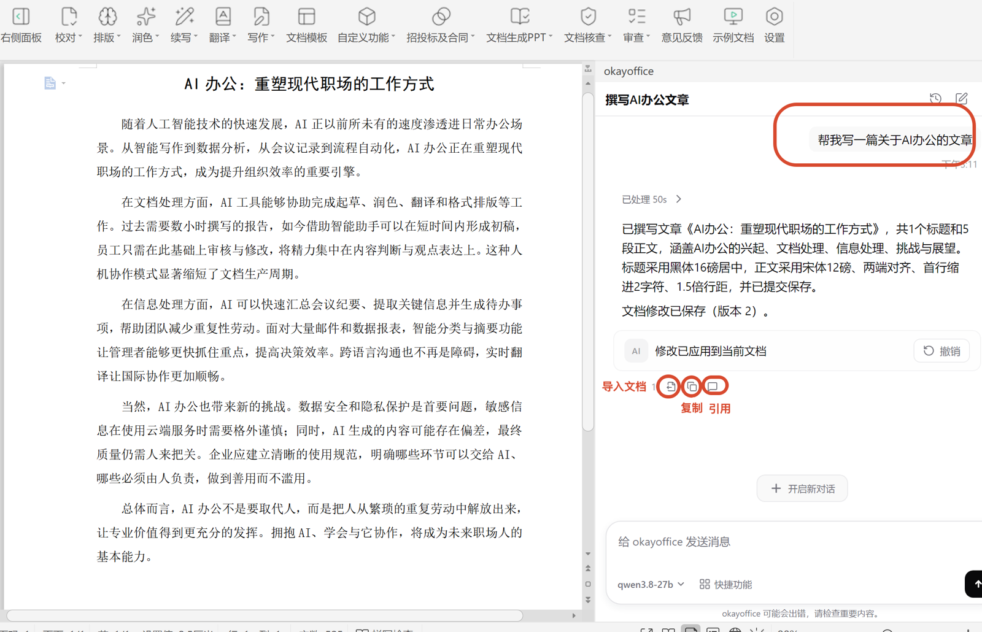Image resolution: width=982 pixels, height=632 pixels.
Task: Copy the AI reply with copy icon
Action: pyautogui.click(x=692, y=387)
